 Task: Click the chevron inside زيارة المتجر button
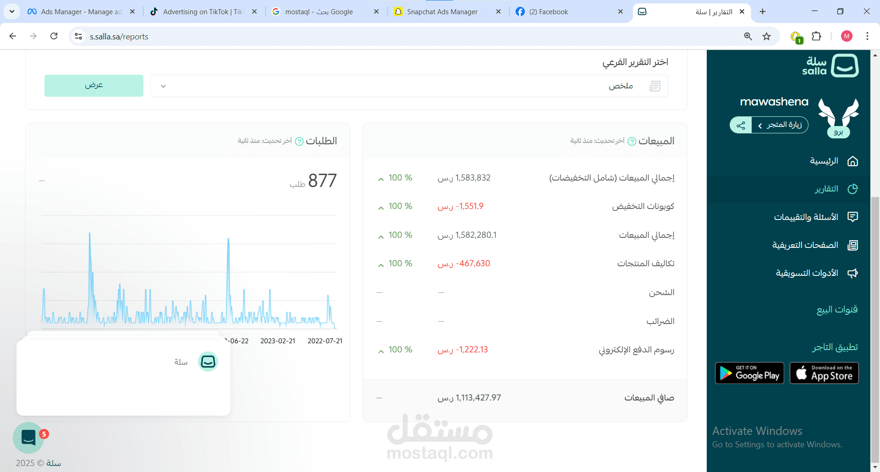click(760, 125)
